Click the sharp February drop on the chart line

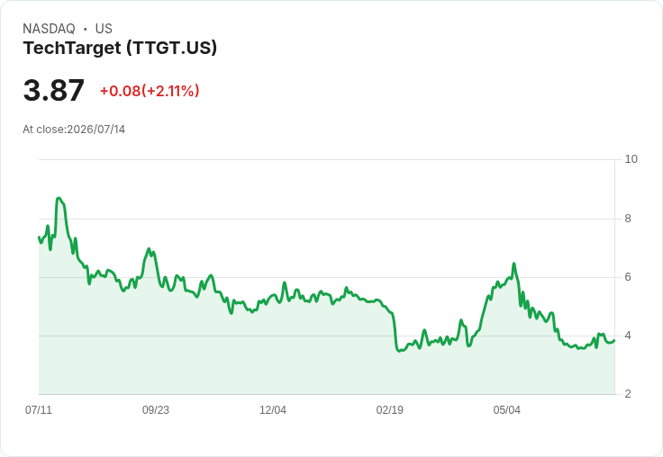click(x=395, y=332)
